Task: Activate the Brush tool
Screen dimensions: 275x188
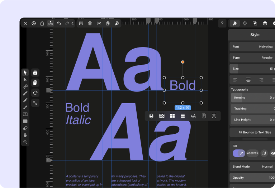Action: [25, 107]
